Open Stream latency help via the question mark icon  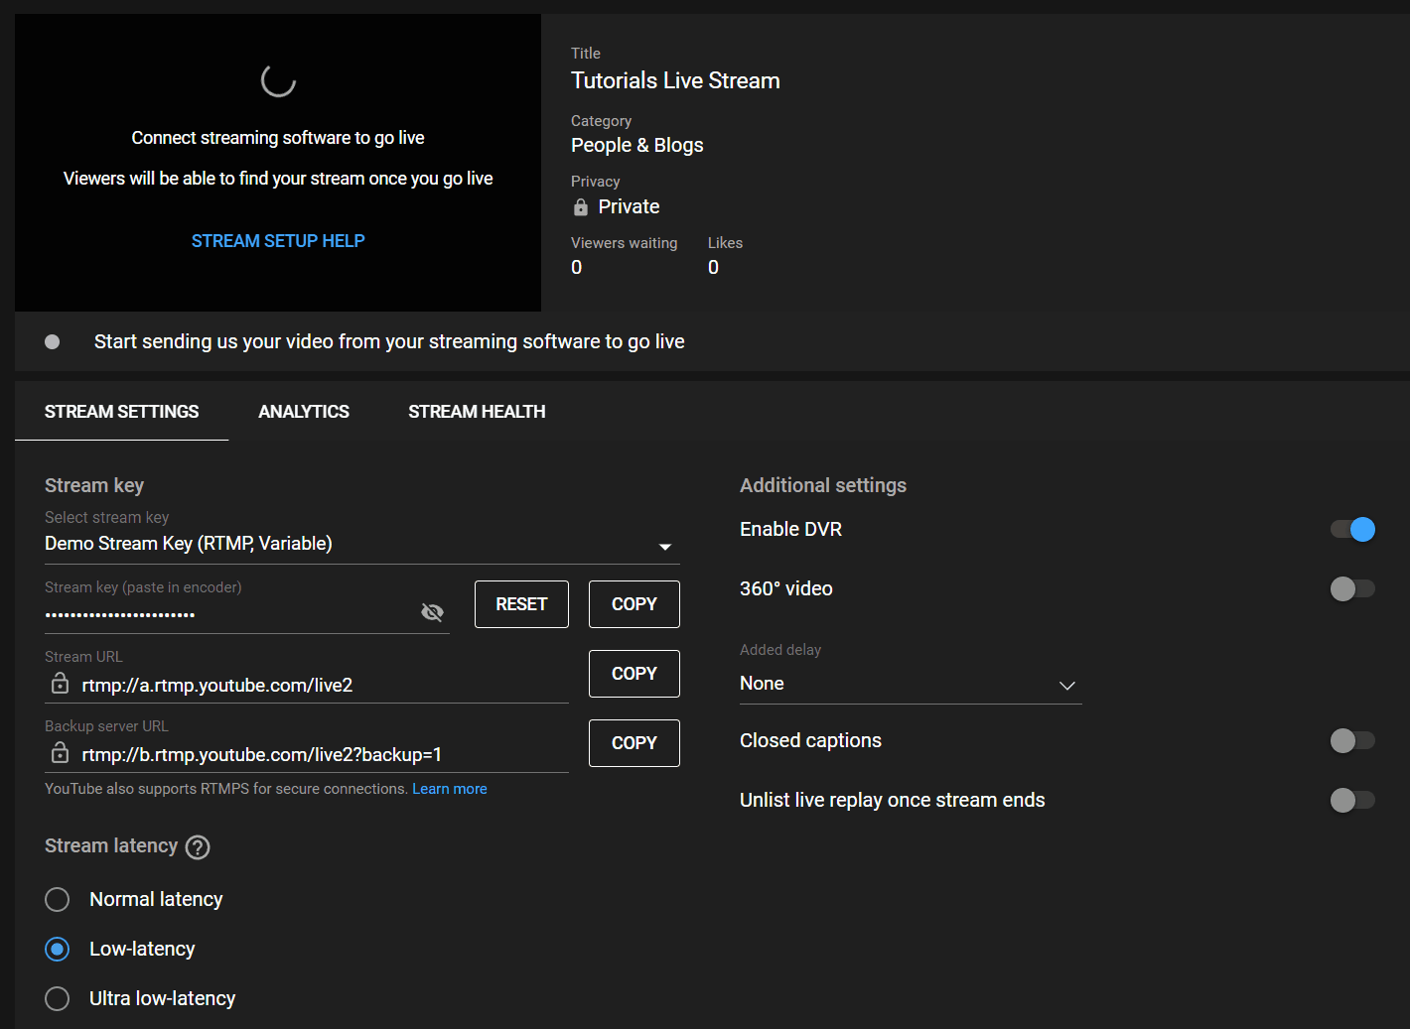(197, 847)
